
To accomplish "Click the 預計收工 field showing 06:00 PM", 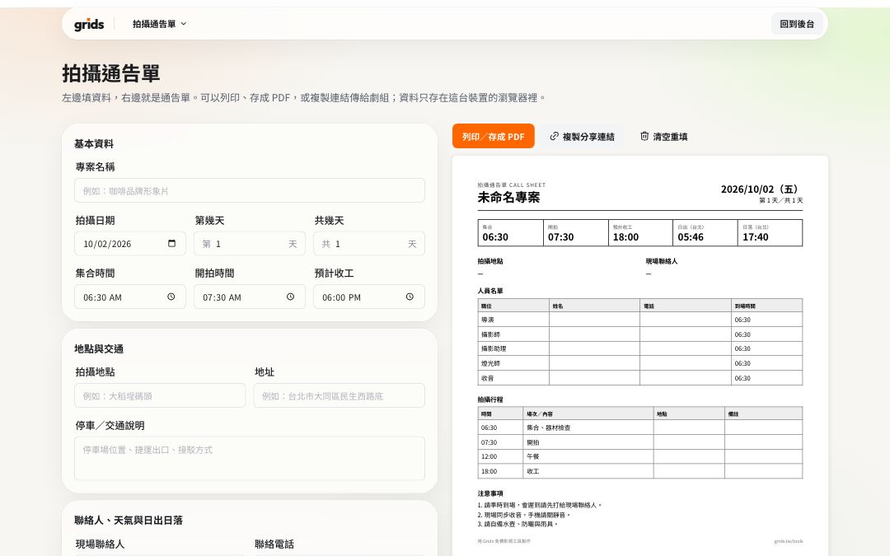I will tap(369, 297).
